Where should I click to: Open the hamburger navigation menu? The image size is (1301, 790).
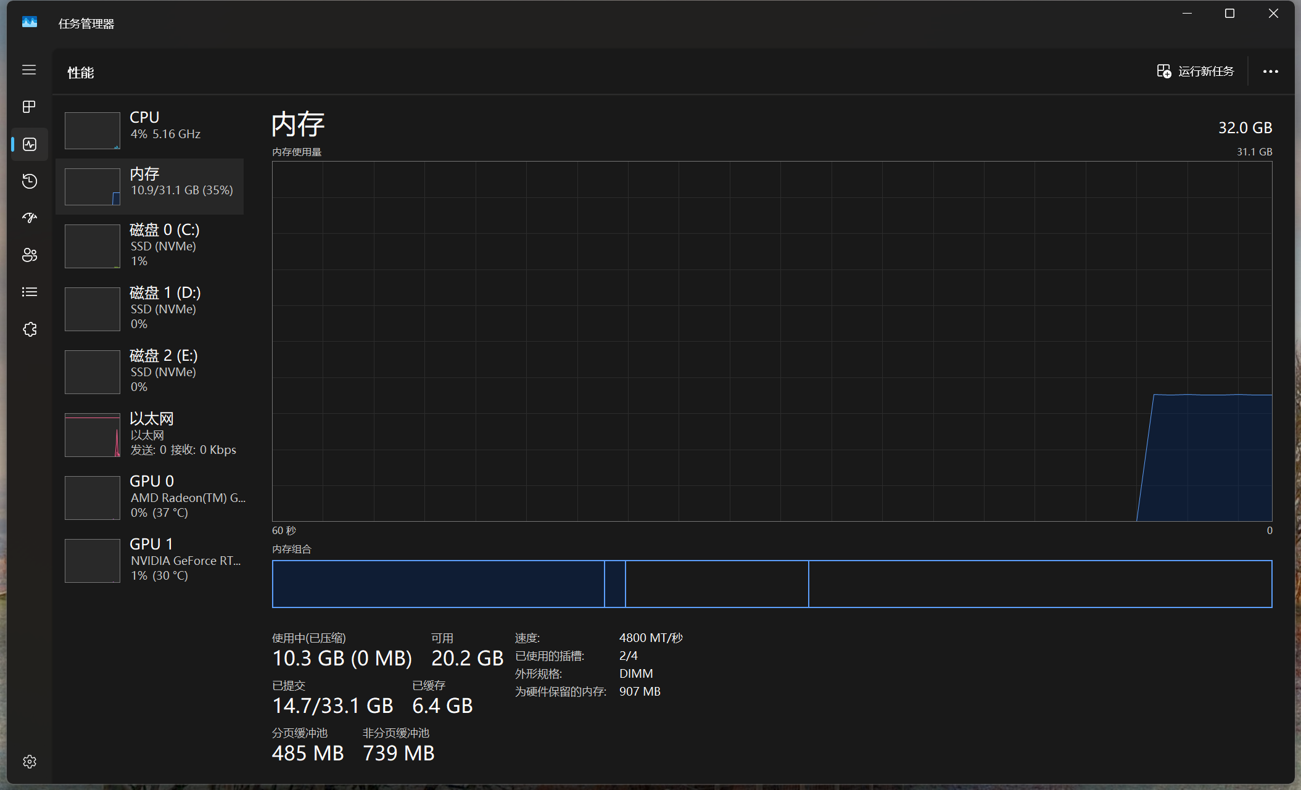click(29, 70)
